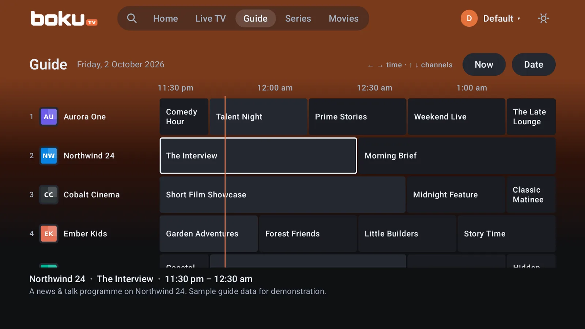This screenshot has width=585, height=329.
Task: Select the Northwind 24 NW channel icon
Action: click(49, 156)
